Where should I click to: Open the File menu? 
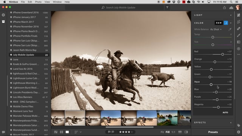[23, 2]
